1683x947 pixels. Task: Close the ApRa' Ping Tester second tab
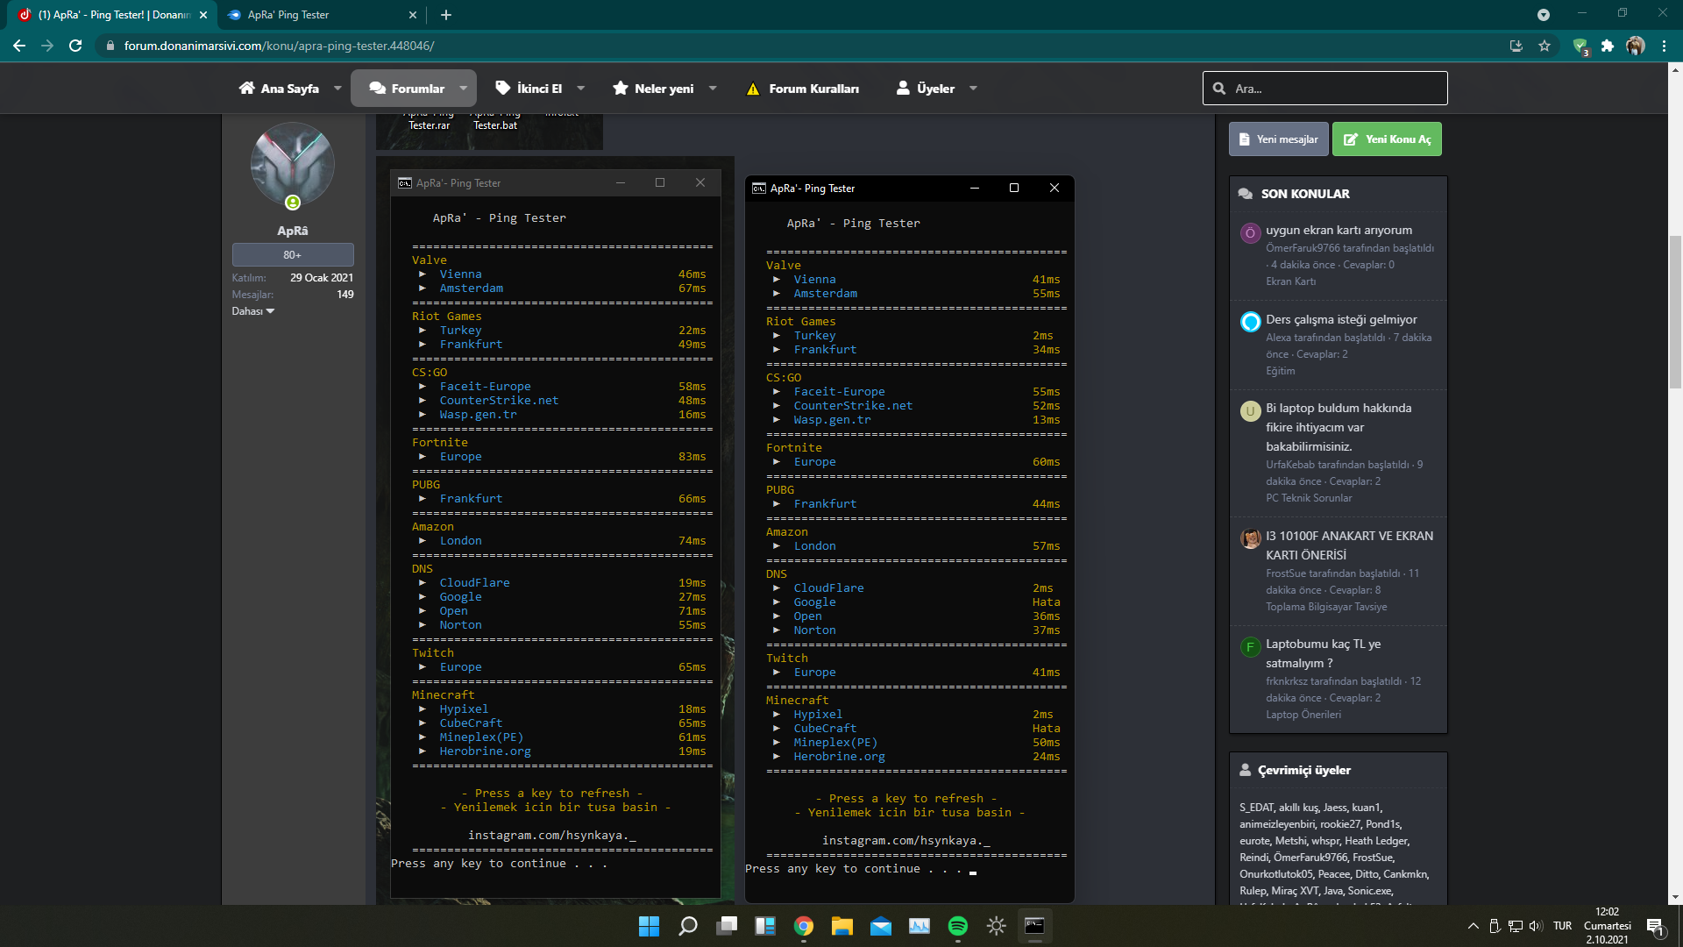click(x=413, y=15)
